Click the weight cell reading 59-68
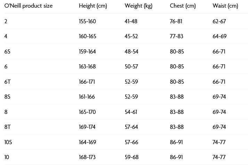248x165 pixels. pos(131,157)
